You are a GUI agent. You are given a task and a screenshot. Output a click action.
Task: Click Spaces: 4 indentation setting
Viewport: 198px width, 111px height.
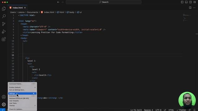tap(148, 110)
